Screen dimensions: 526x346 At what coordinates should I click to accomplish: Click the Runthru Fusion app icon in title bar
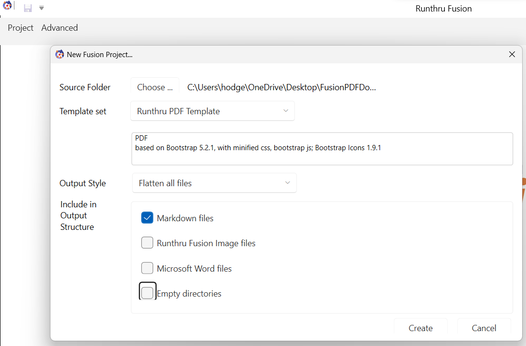pyautogui.click(x=7, y=6)
